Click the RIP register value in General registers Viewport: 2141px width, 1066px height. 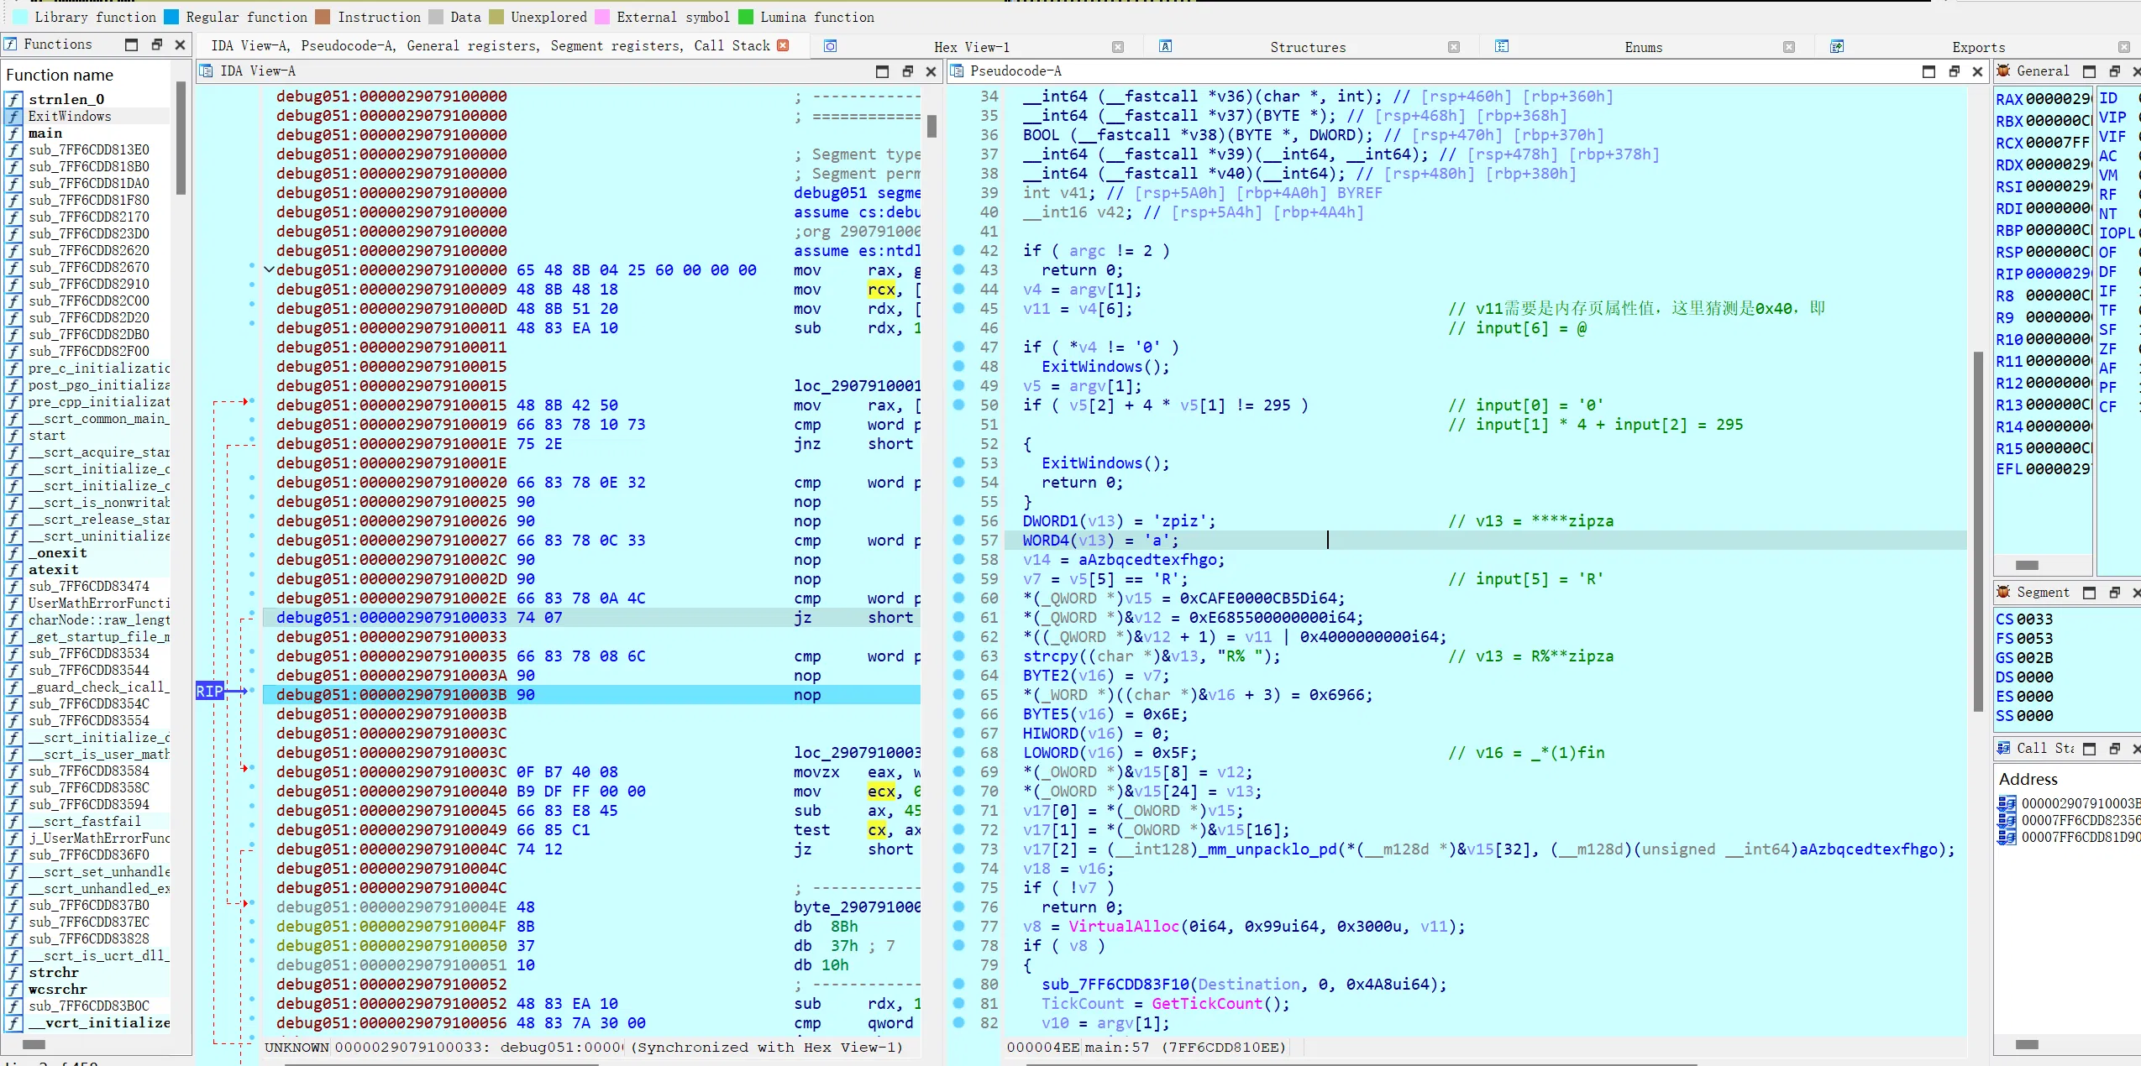[x=2058, y=274]
